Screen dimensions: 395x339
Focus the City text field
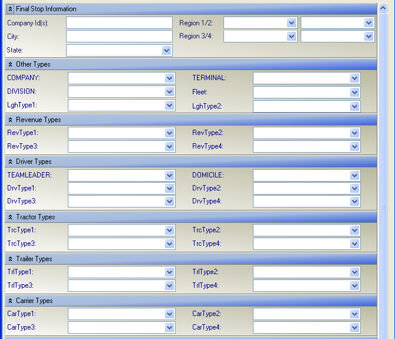click(119, 37)
